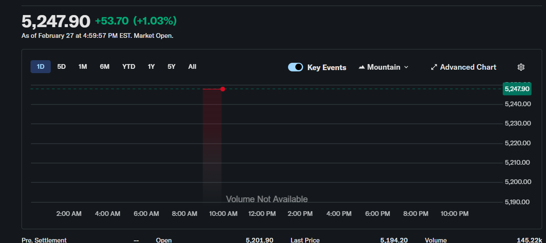The height and width of the screenshot is (243, 546).
Task: Click the expand arrows icon beside Advanced Chart
Action: coord(434,67)
